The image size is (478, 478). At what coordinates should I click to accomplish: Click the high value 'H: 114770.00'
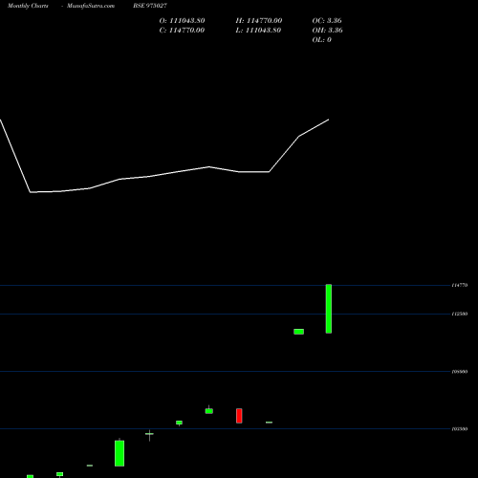point(259,21)
